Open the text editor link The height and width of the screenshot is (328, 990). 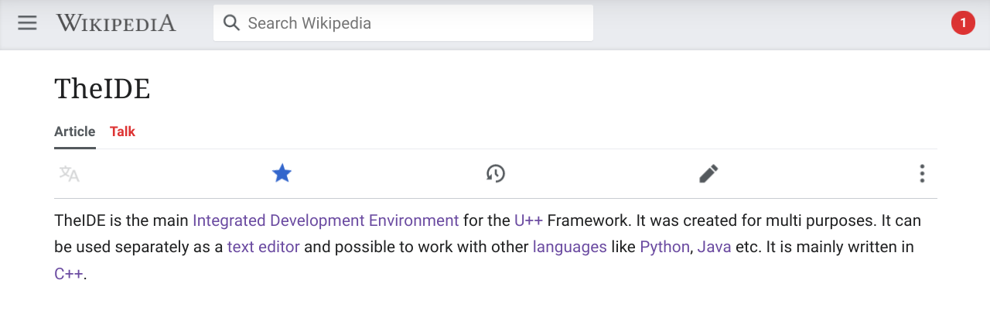tap(263, 248)
